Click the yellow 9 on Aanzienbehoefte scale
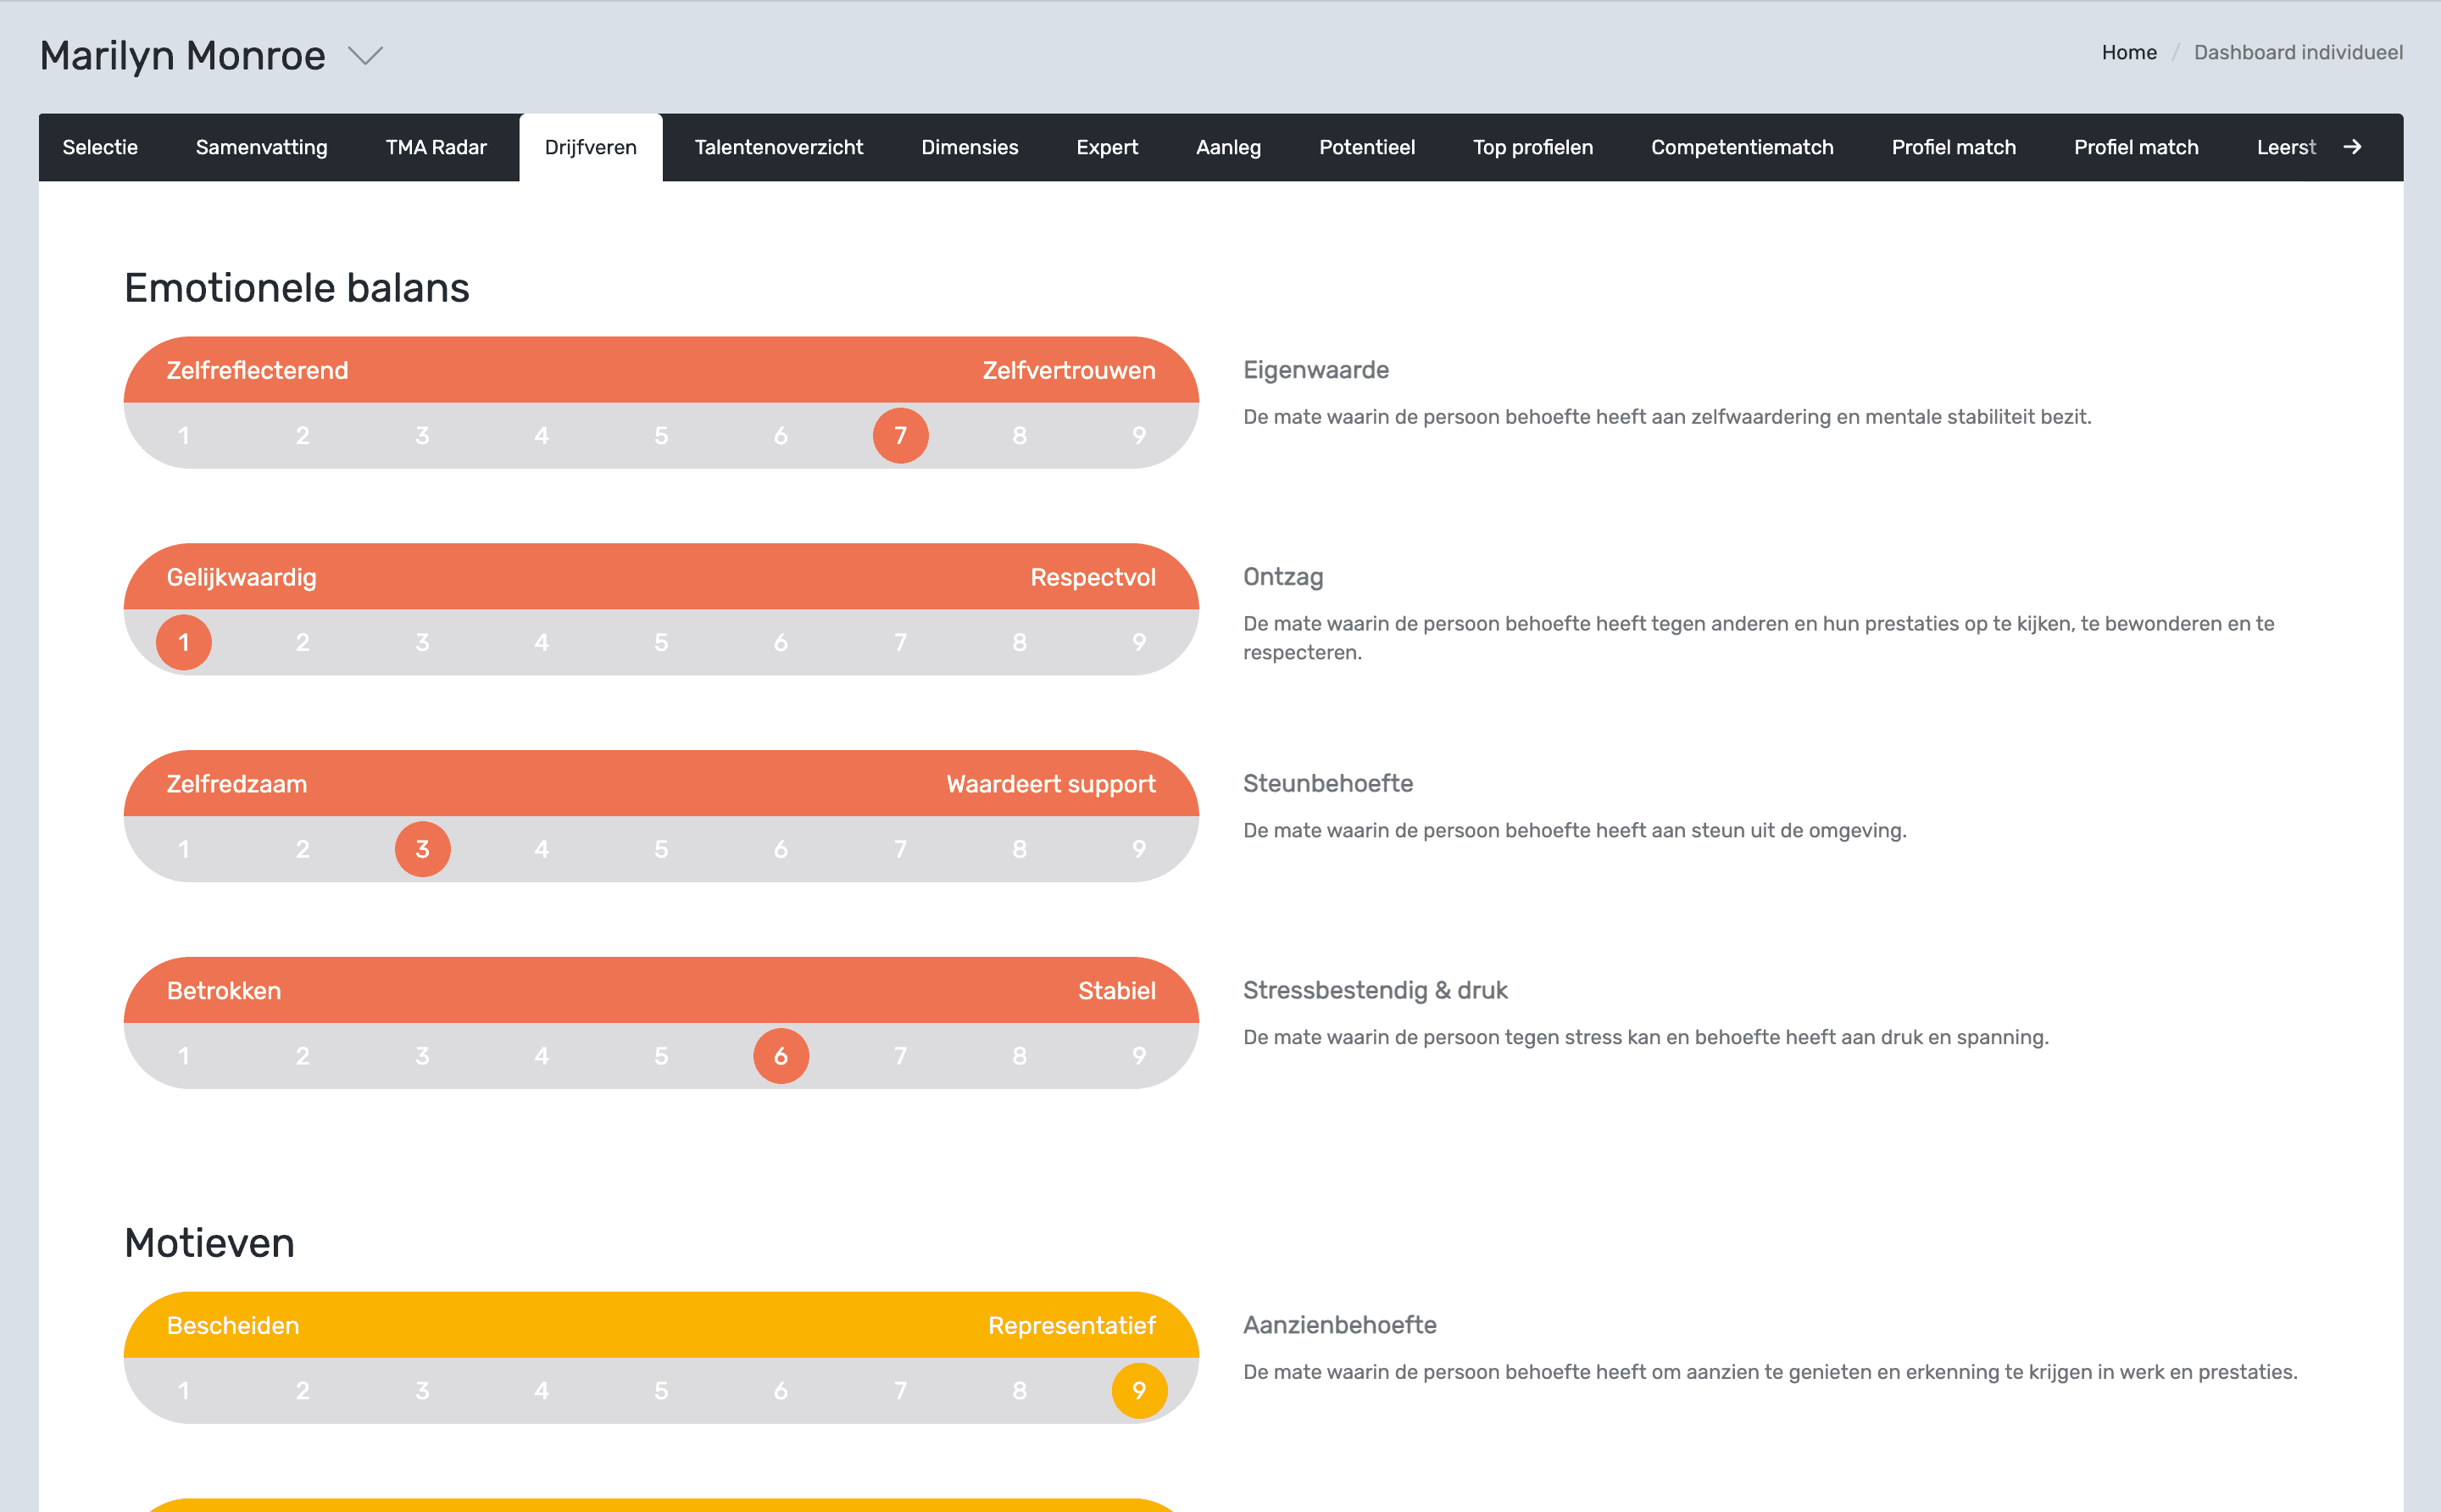Screen dimensions: 2441x1512 pos(1138,1390)
